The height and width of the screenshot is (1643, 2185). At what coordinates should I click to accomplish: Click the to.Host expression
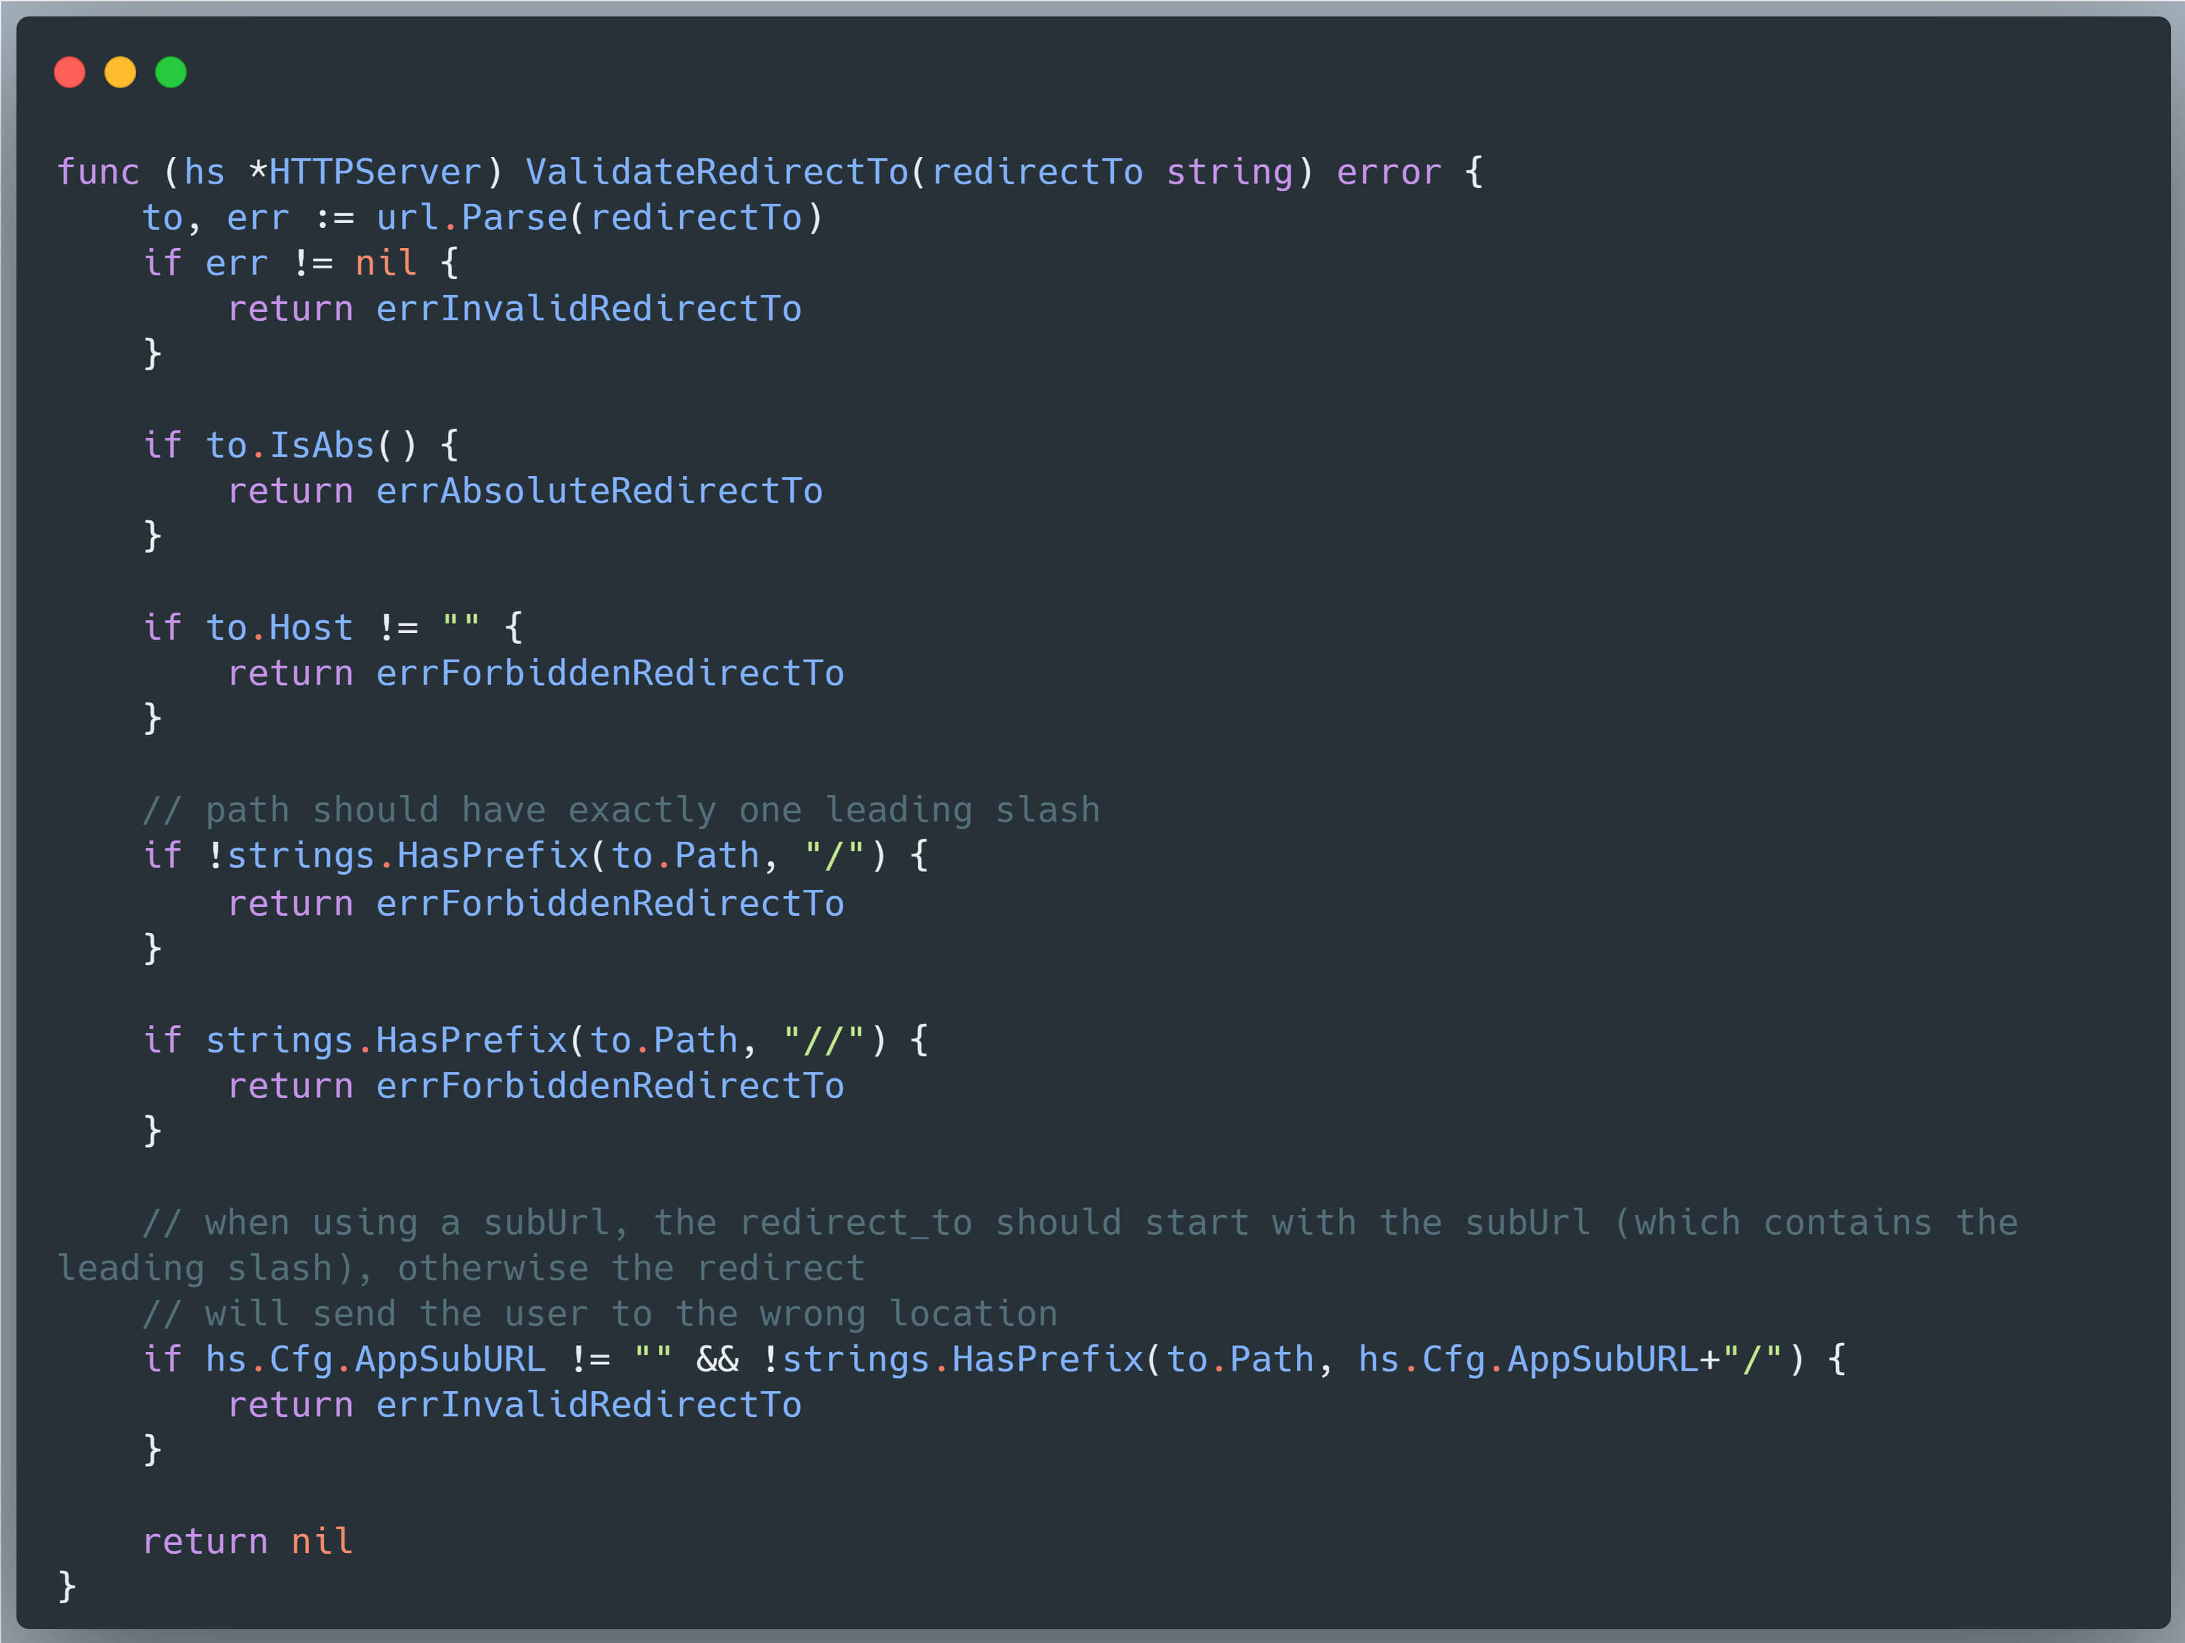(x=279, y=627)
